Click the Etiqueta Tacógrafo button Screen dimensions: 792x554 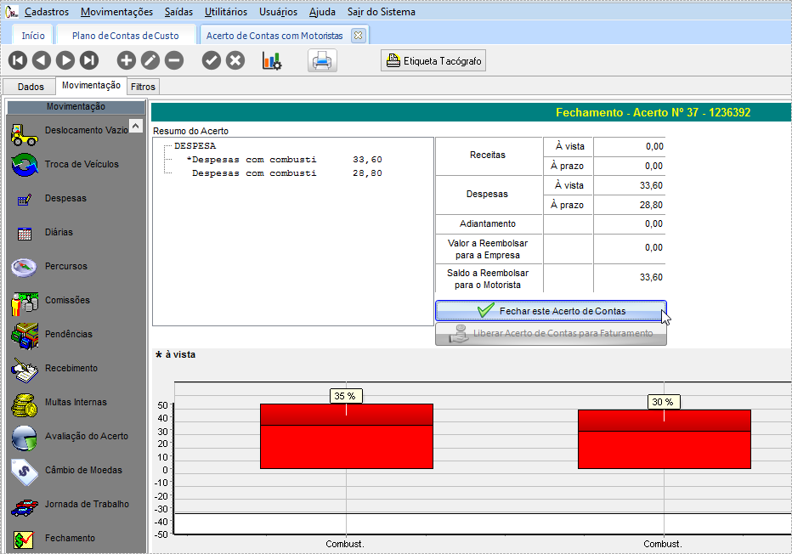[x=433, y=60]
